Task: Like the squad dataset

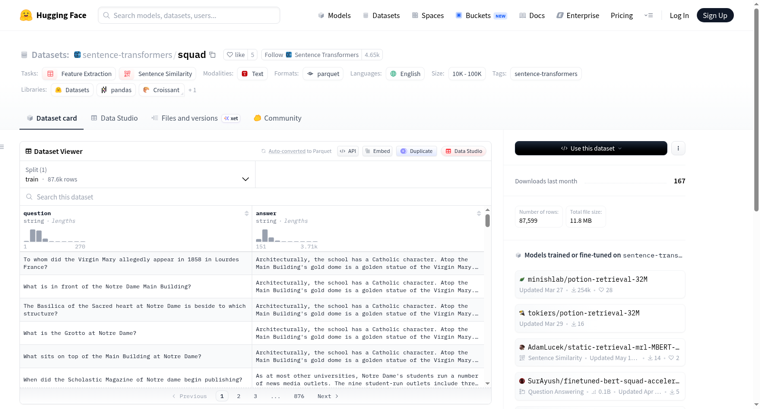Action: pos(236,55)
